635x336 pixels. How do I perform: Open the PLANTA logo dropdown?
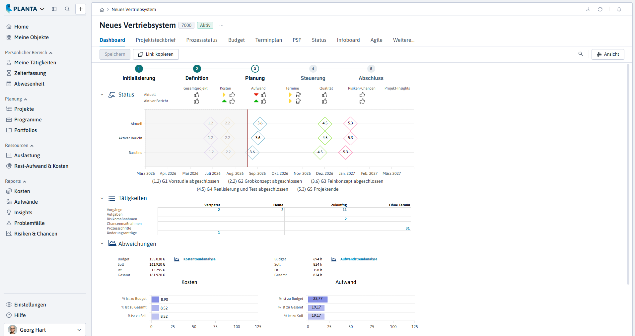[x=25, y=9]
